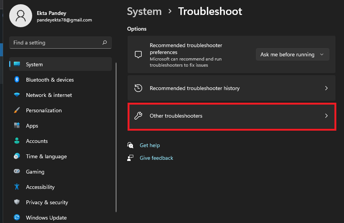The image size is (344, 223).
Task: Select Time & language in sidebar
Action: 46,156
